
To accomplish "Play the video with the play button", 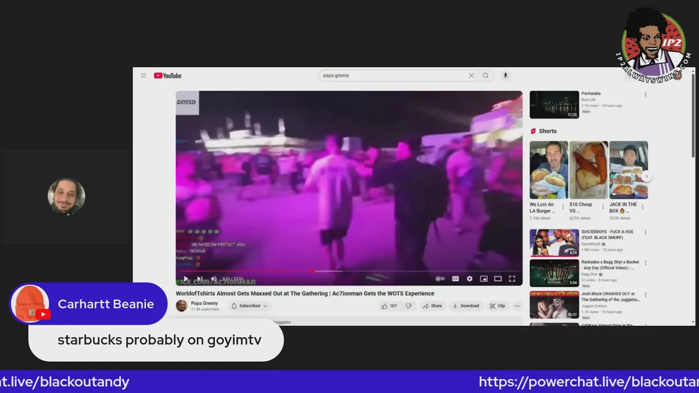I will [186, 279].
